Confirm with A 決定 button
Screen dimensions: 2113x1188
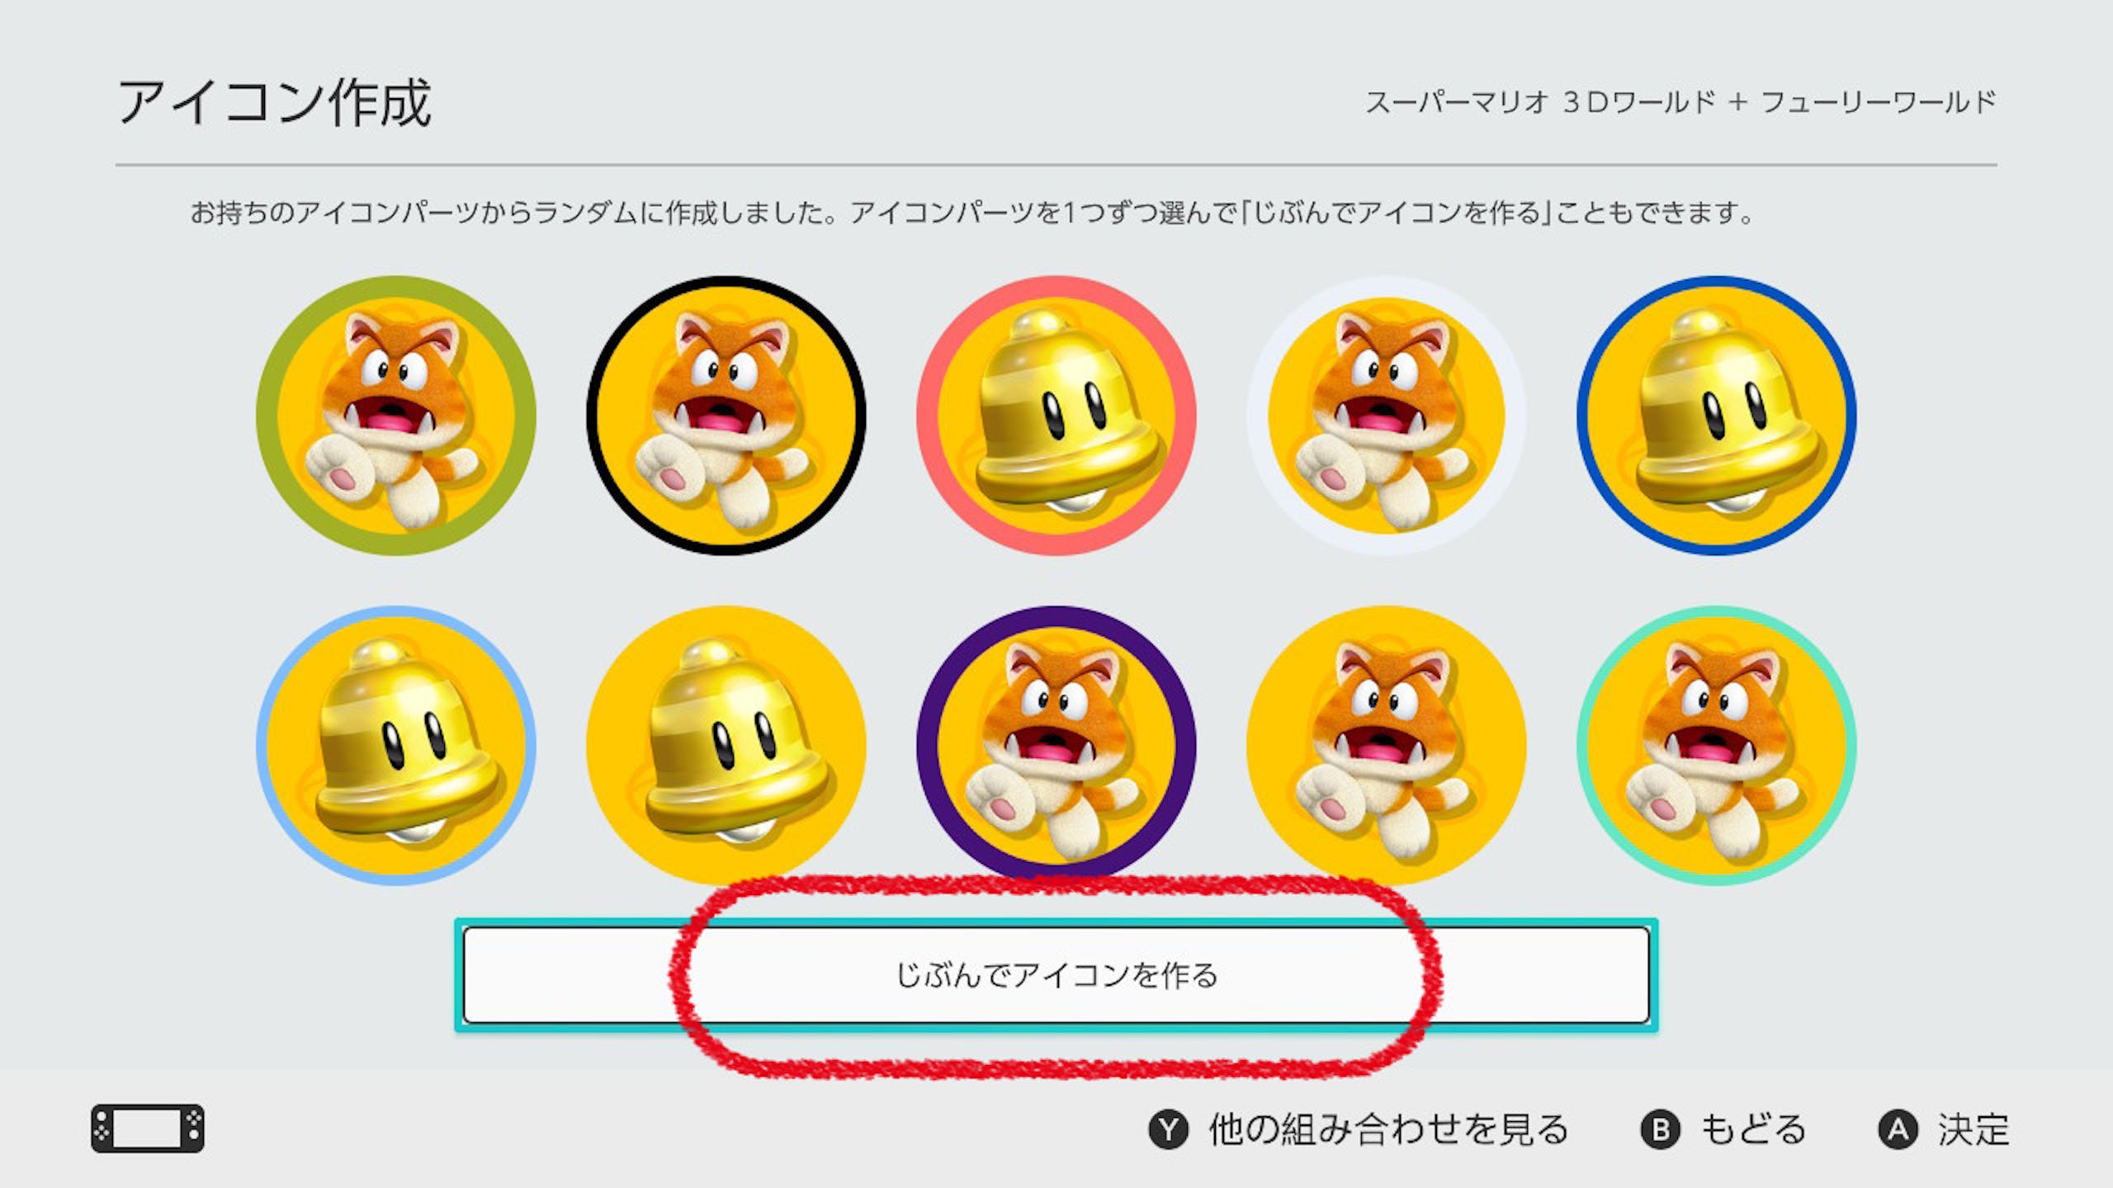click(1944, 1129)
